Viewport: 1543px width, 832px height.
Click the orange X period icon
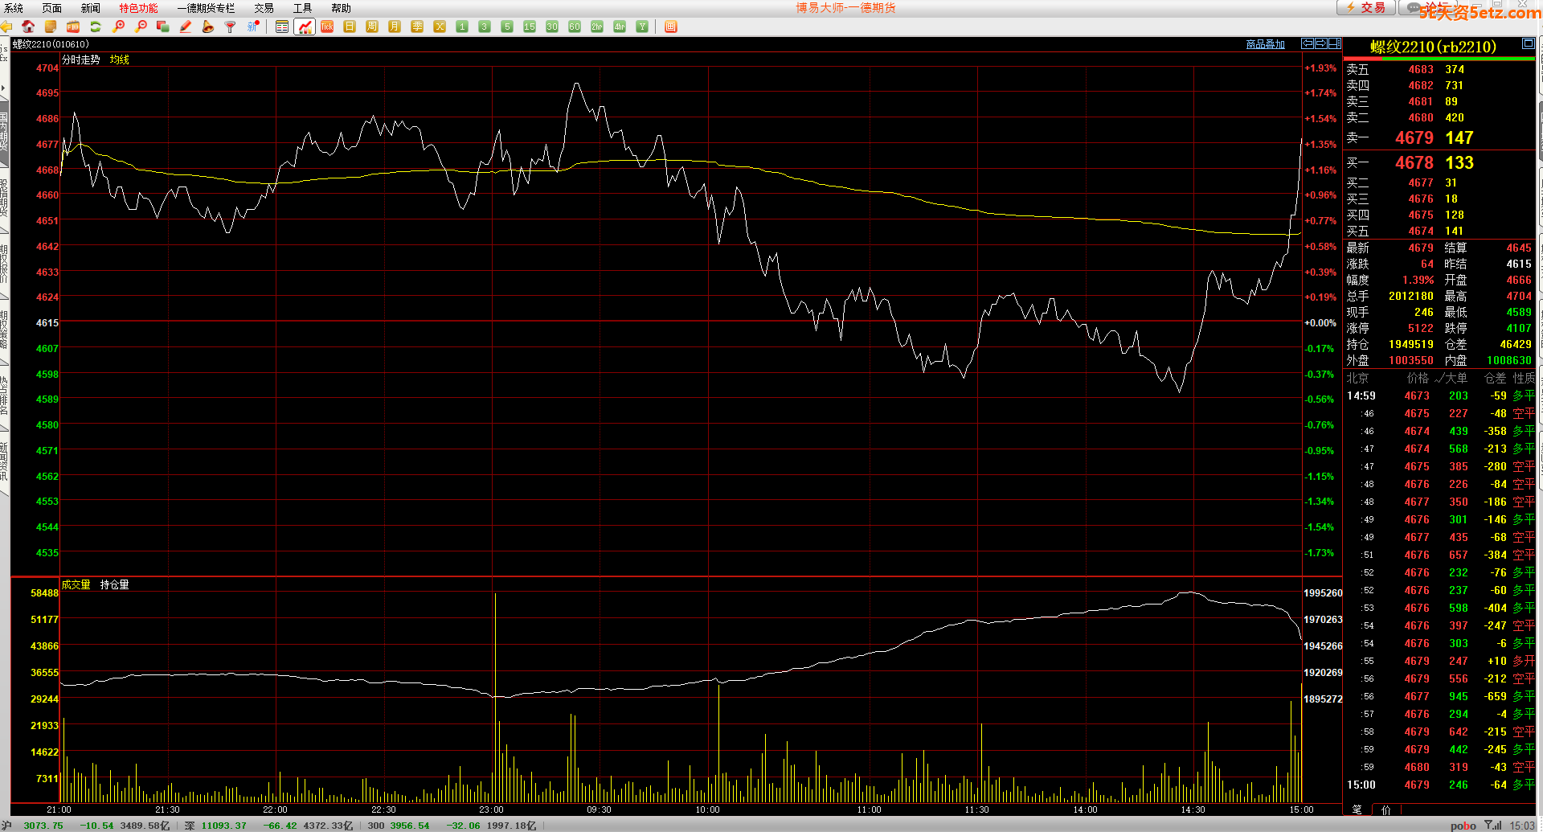[x=440, y=27]
